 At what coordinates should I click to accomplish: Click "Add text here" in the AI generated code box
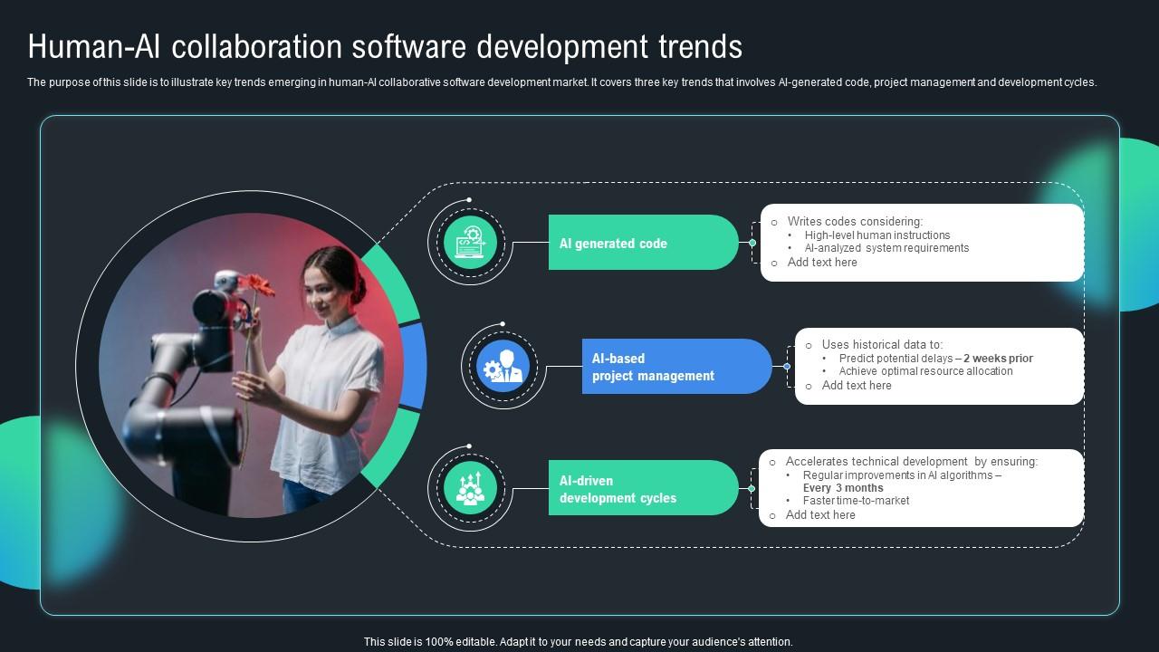tap(821, 263)
